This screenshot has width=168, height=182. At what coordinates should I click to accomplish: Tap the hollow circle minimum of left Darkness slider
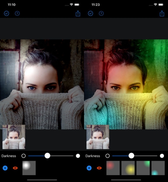[23, 156]
